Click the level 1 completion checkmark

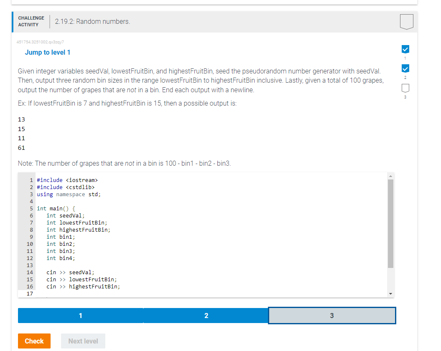405,49
